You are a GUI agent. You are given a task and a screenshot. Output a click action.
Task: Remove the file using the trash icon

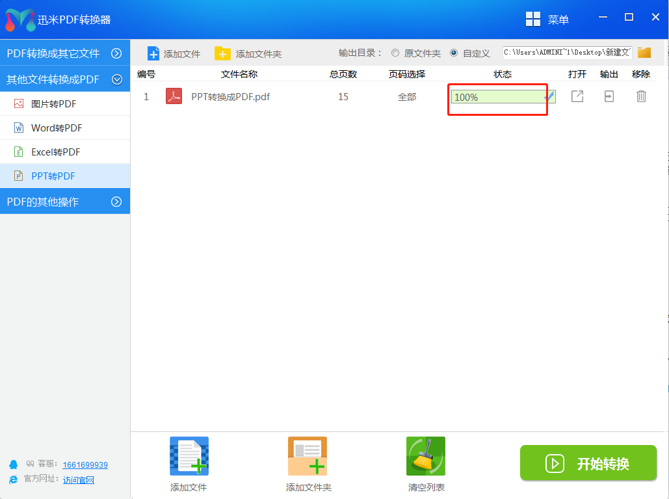point(641,97)
